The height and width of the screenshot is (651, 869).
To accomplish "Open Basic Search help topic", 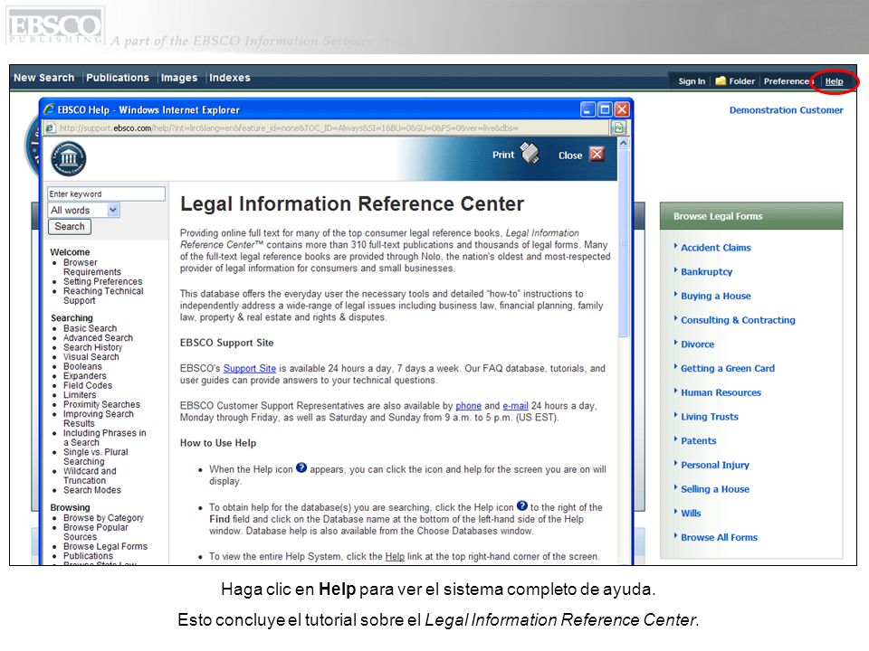I will click(x=90, y=328).
